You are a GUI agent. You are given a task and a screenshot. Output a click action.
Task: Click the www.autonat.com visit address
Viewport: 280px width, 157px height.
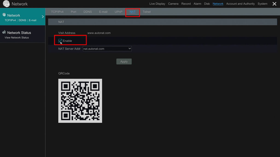99,33
